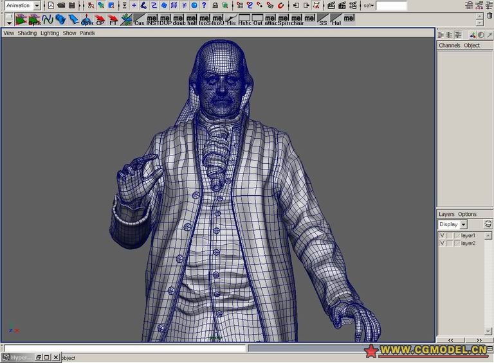Click the CP shelf icon
Screen dimensions: 494x363
tap(100, 19)
